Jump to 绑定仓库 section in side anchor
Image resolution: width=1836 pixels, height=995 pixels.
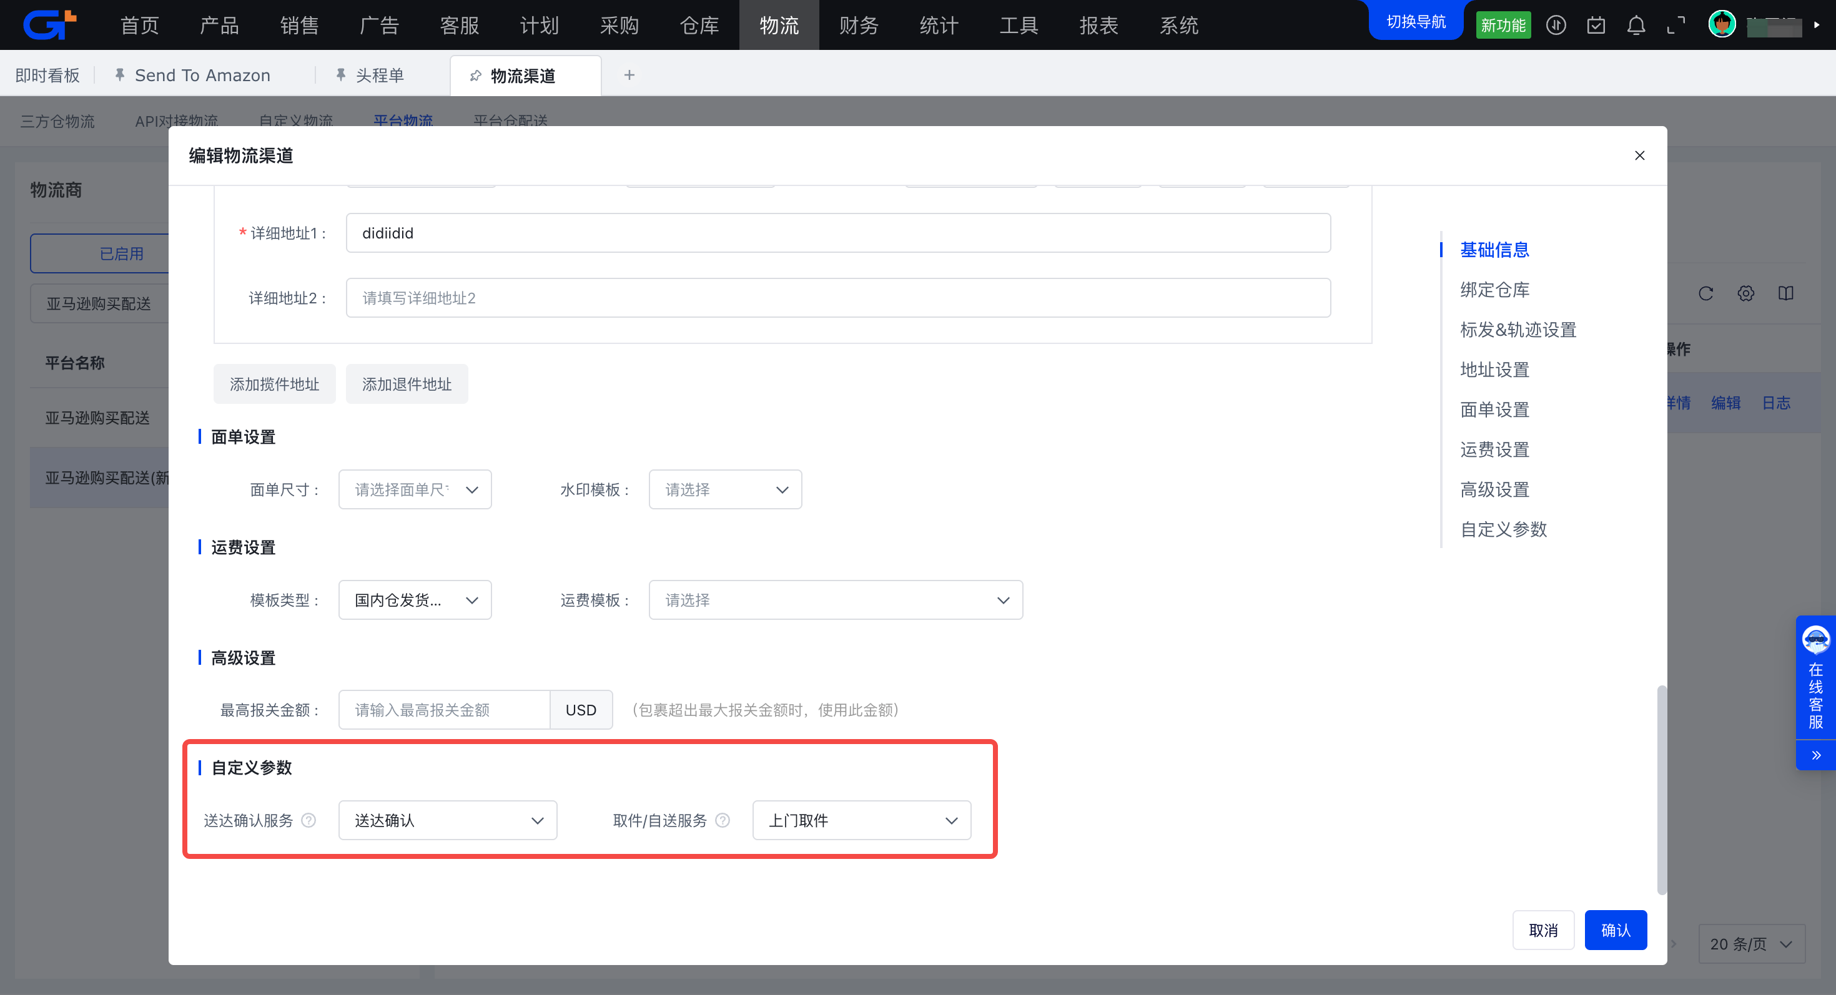1494,290
